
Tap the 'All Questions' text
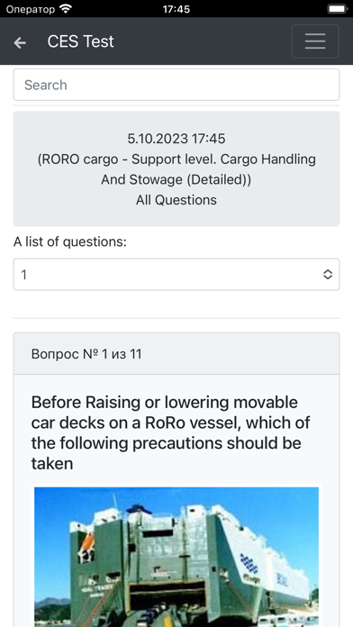tap(176, 199)
